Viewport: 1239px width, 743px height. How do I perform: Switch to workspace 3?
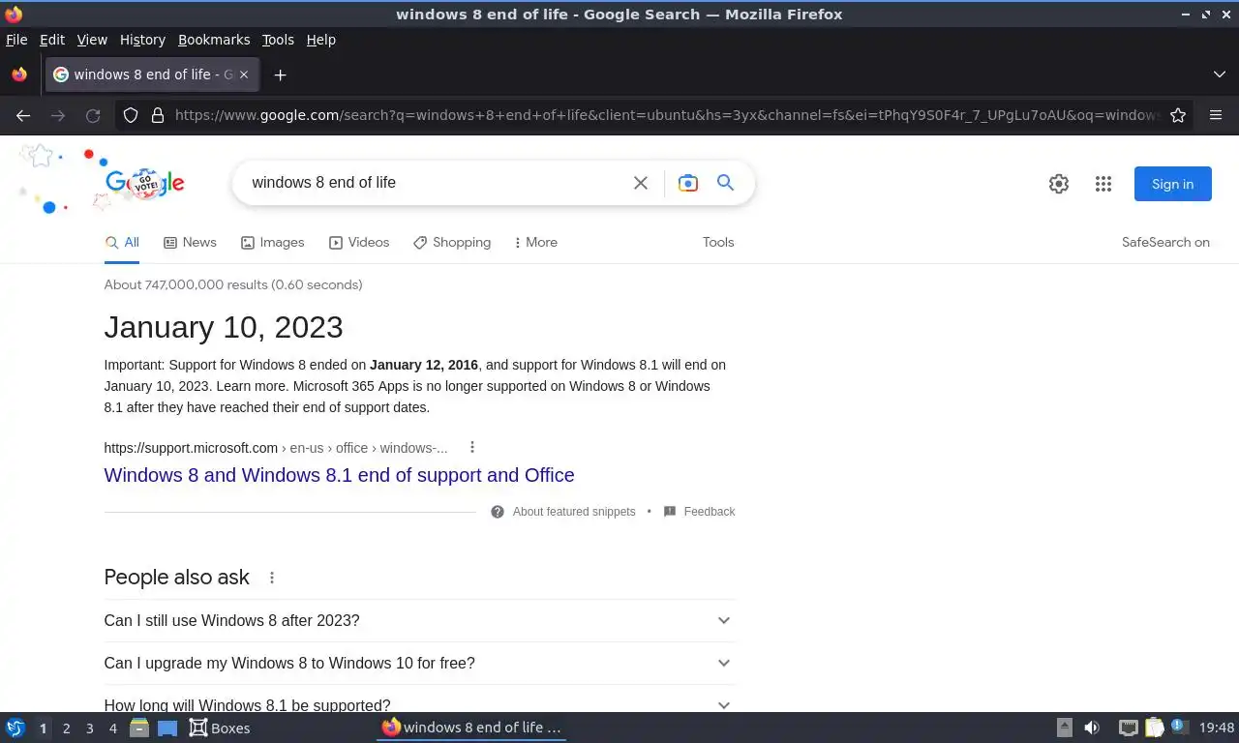click(x=89, y=728)
